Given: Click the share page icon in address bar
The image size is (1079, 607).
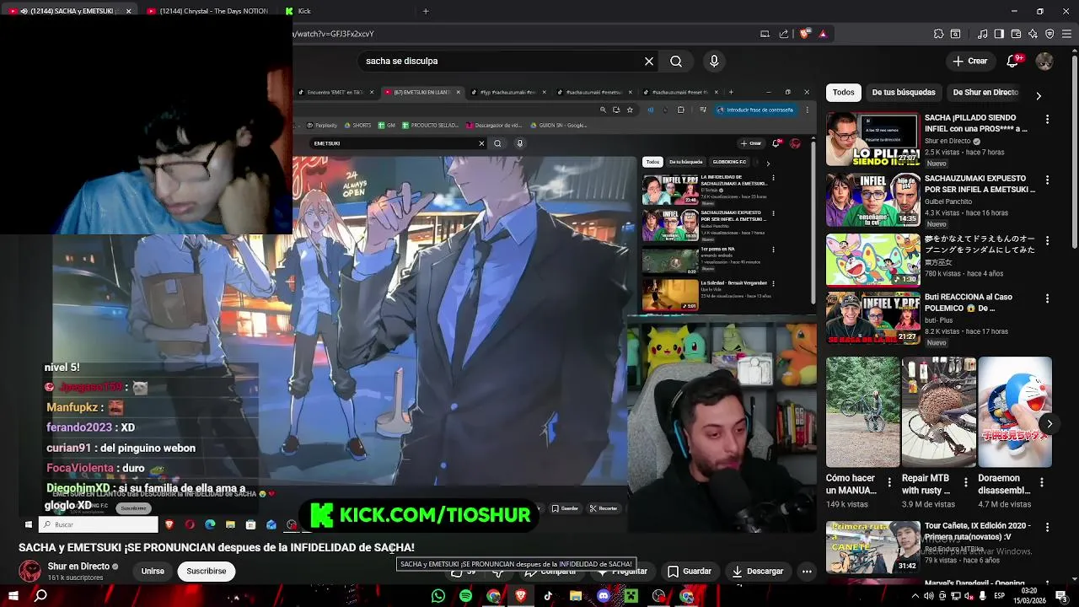Looking at the screenshot, I should point(784,34).
